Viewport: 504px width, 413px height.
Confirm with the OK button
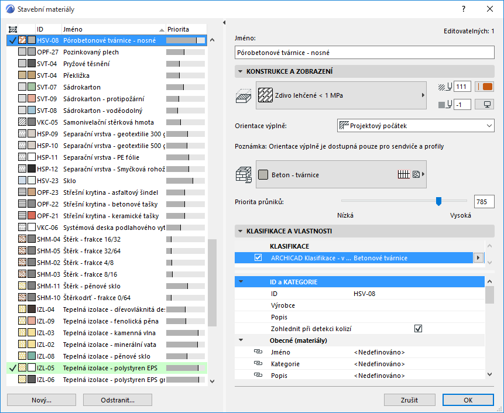point(468,400)
